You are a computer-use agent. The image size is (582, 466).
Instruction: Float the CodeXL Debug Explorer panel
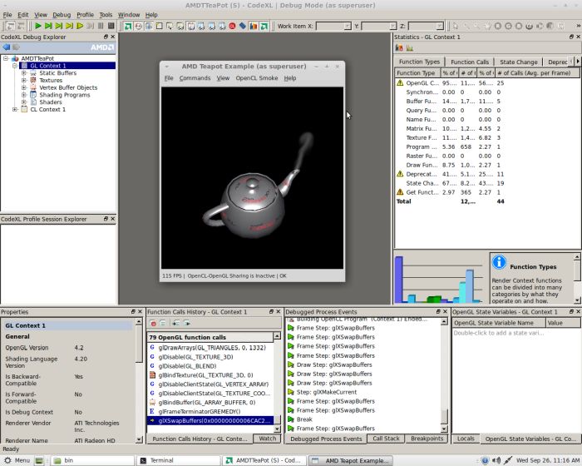pos(106,37)
